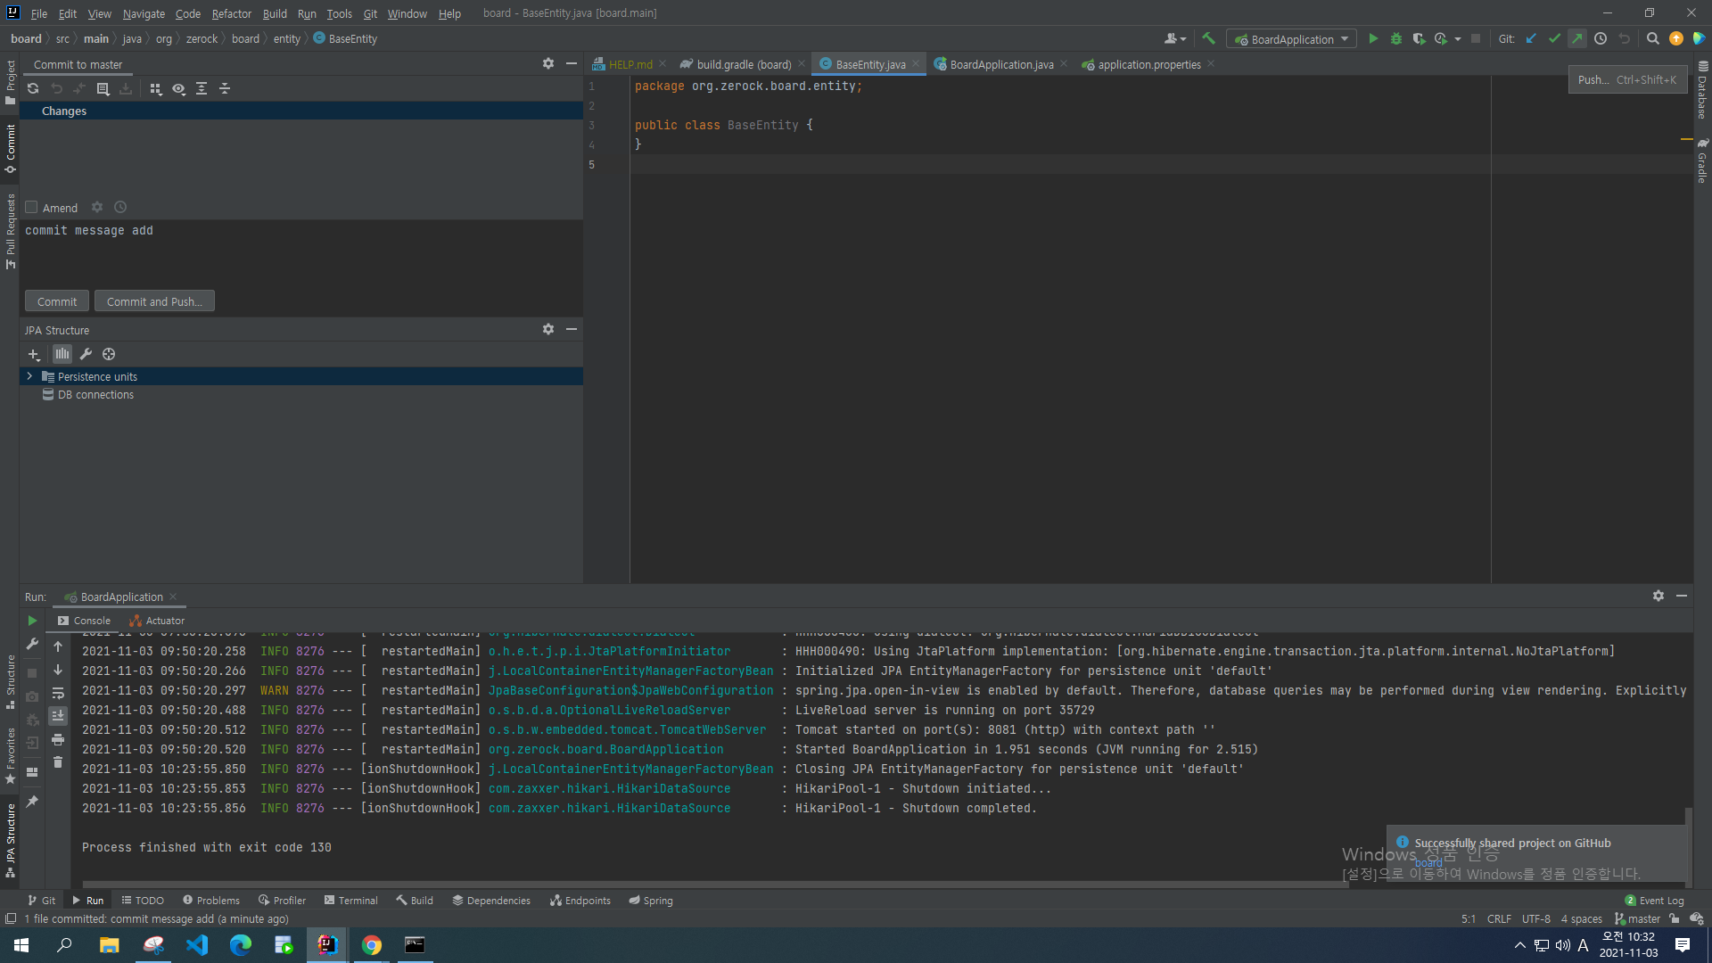Click the refresh changes icon in Commit panel
This screenshot has width=1712, height=963.
click(x=33, y=88)
